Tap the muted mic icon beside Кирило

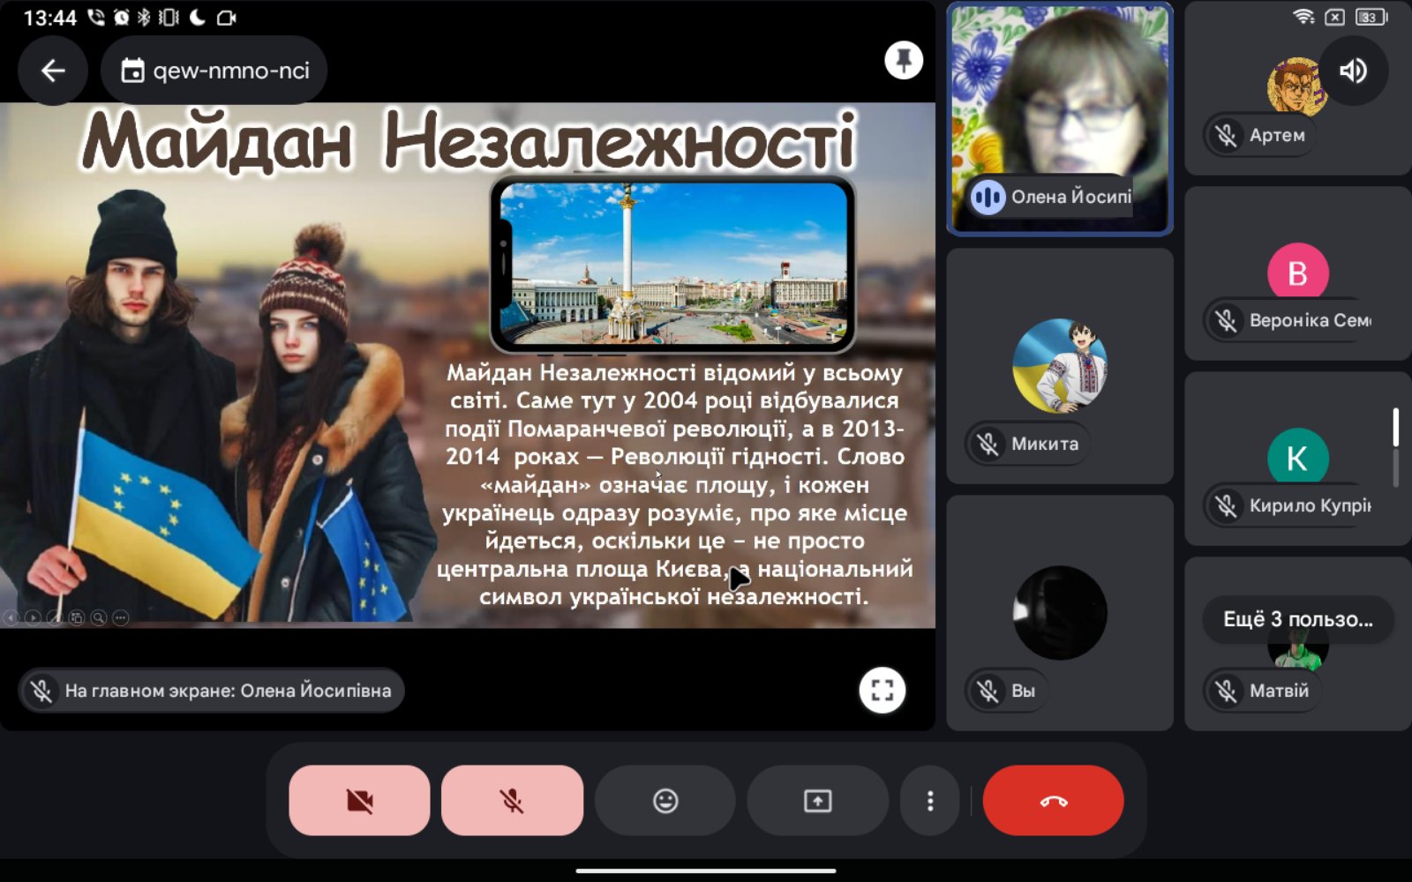(1227, 505)
